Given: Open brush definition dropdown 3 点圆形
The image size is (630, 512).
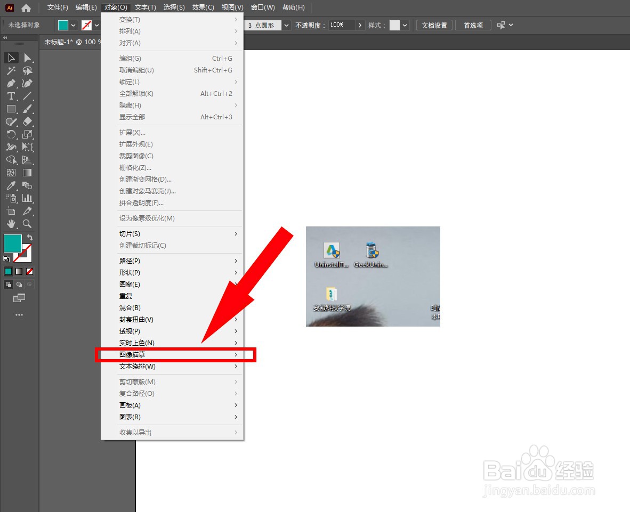Looking at the screenshot, I should pyautogui.click(x=286, y=25).
